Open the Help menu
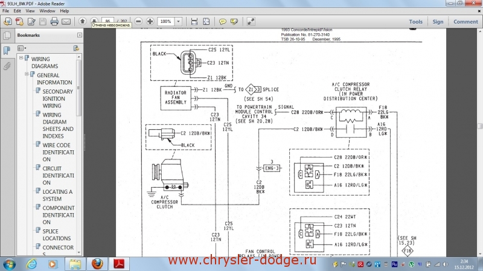This screenshot has width=483, height=271. [x=65, y=11]
